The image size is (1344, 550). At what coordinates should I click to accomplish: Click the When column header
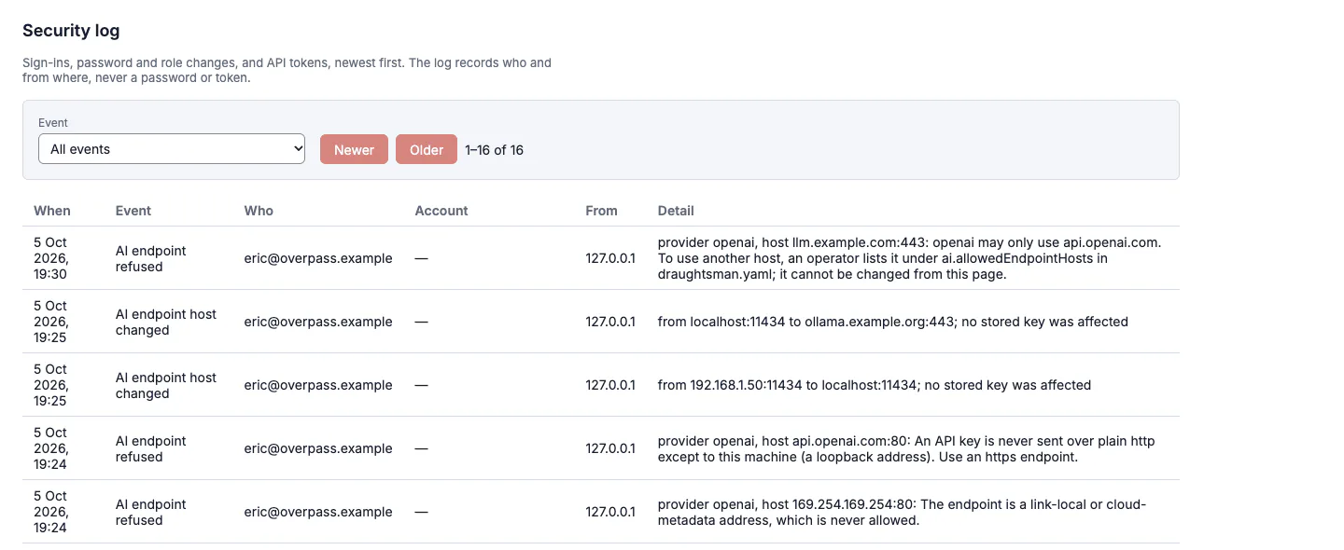tap(52, 211)
